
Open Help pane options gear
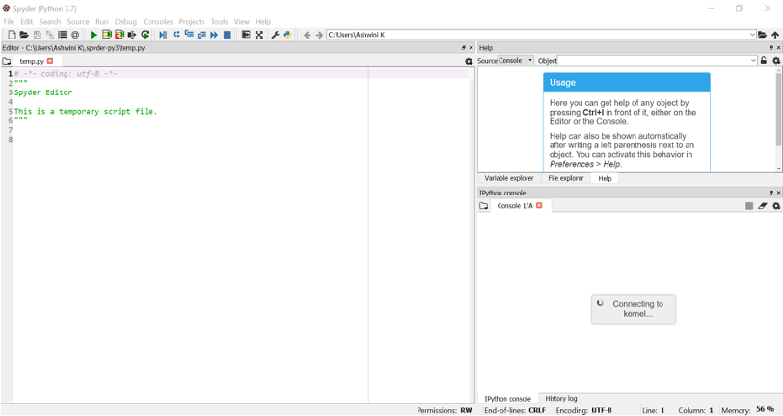tap(776, 61)
